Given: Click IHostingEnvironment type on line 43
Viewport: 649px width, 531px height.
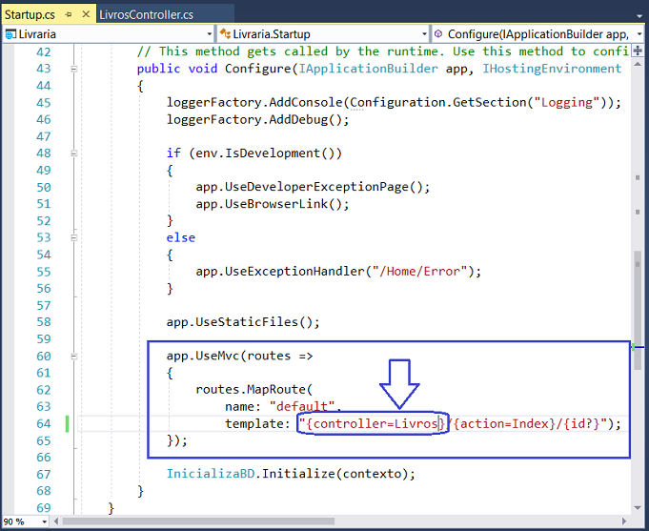Looking at the screenshot, I should point(552,69).
